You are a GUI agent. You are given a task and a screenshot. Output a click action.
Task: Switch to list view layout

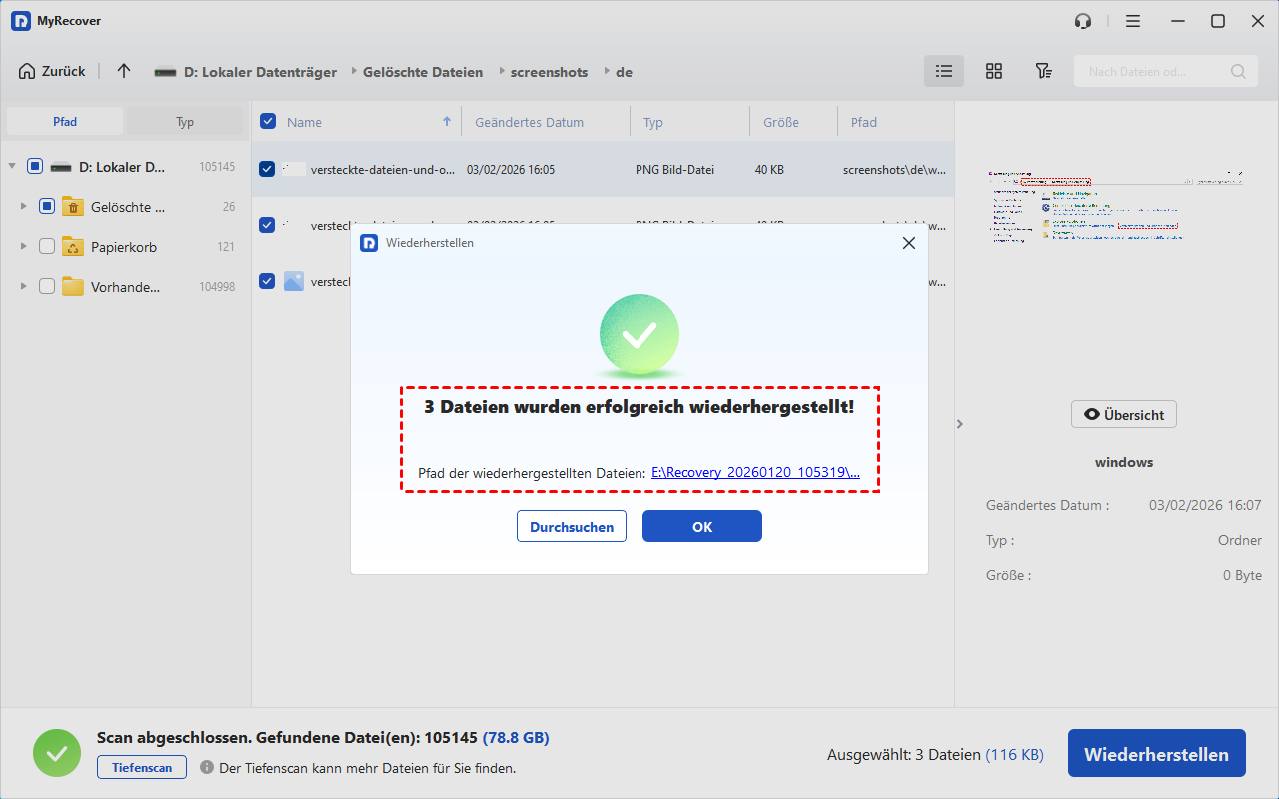pyautogui.click(x=943, y=71)
